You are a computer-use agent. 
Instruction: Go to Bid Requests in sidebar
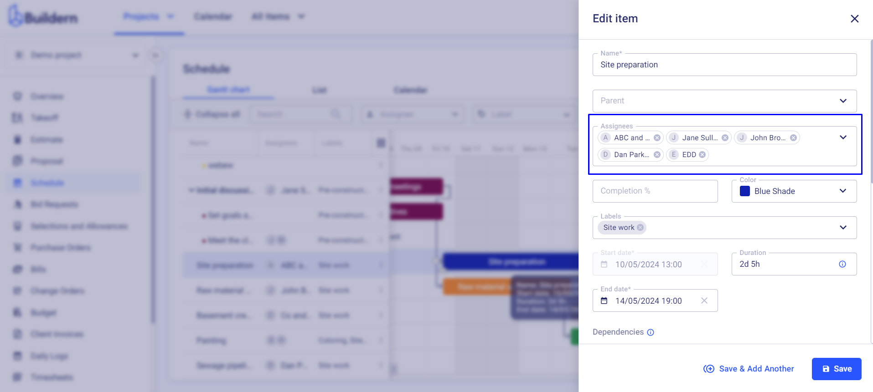pyautogui.click(x=54, y=204)
